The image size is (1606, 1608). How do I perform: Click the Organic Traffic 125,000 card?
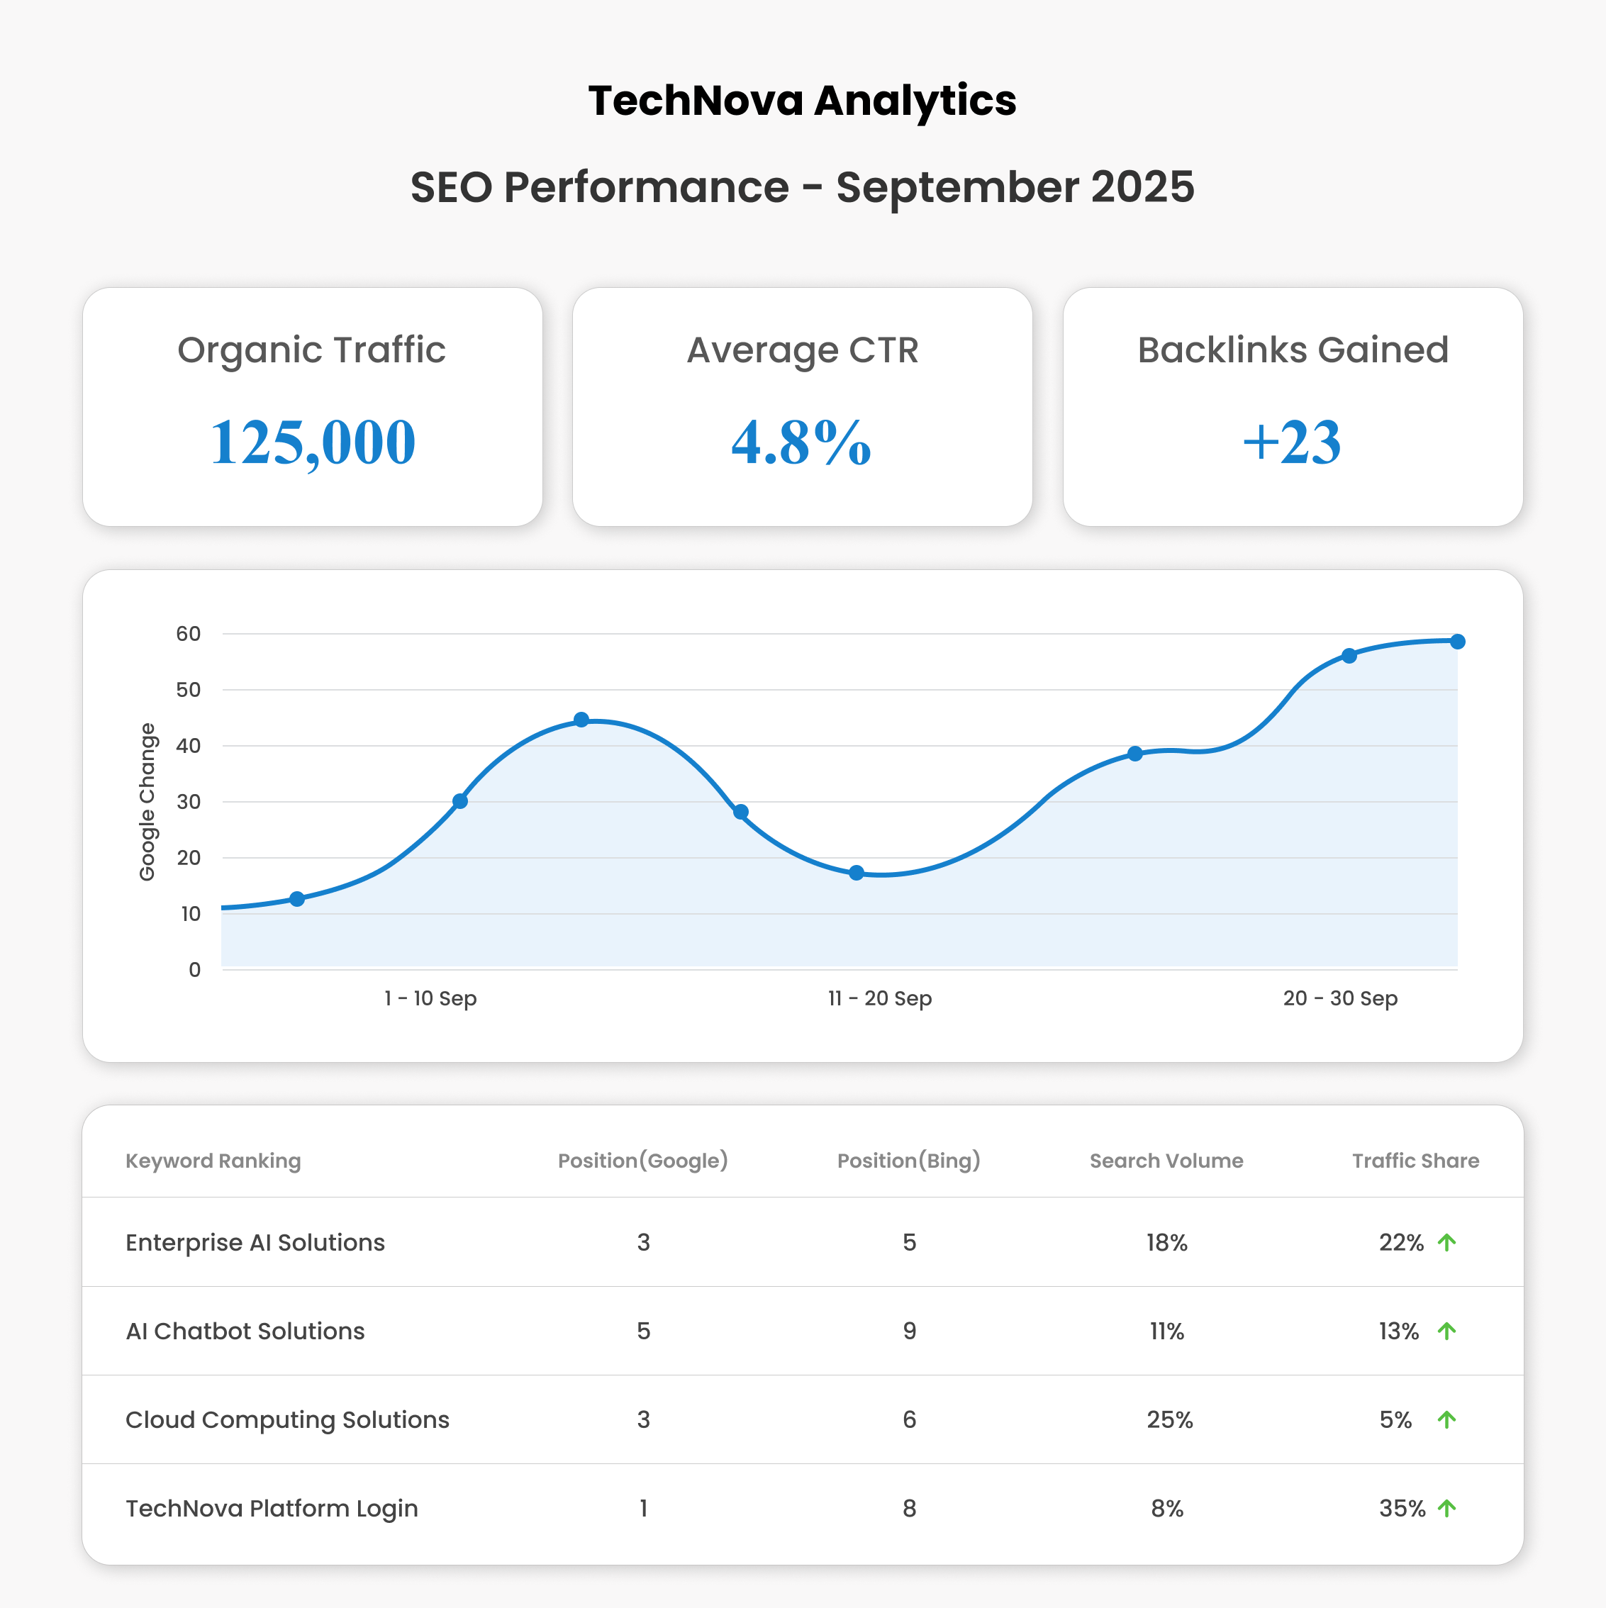(x=312, y=407)
